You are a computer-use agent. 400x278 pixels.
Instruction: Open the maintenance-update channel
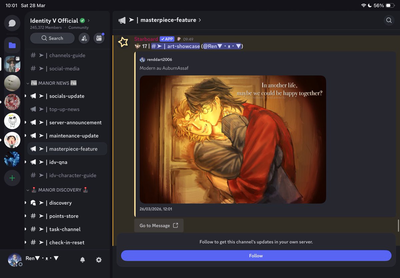tap(67, 136)
